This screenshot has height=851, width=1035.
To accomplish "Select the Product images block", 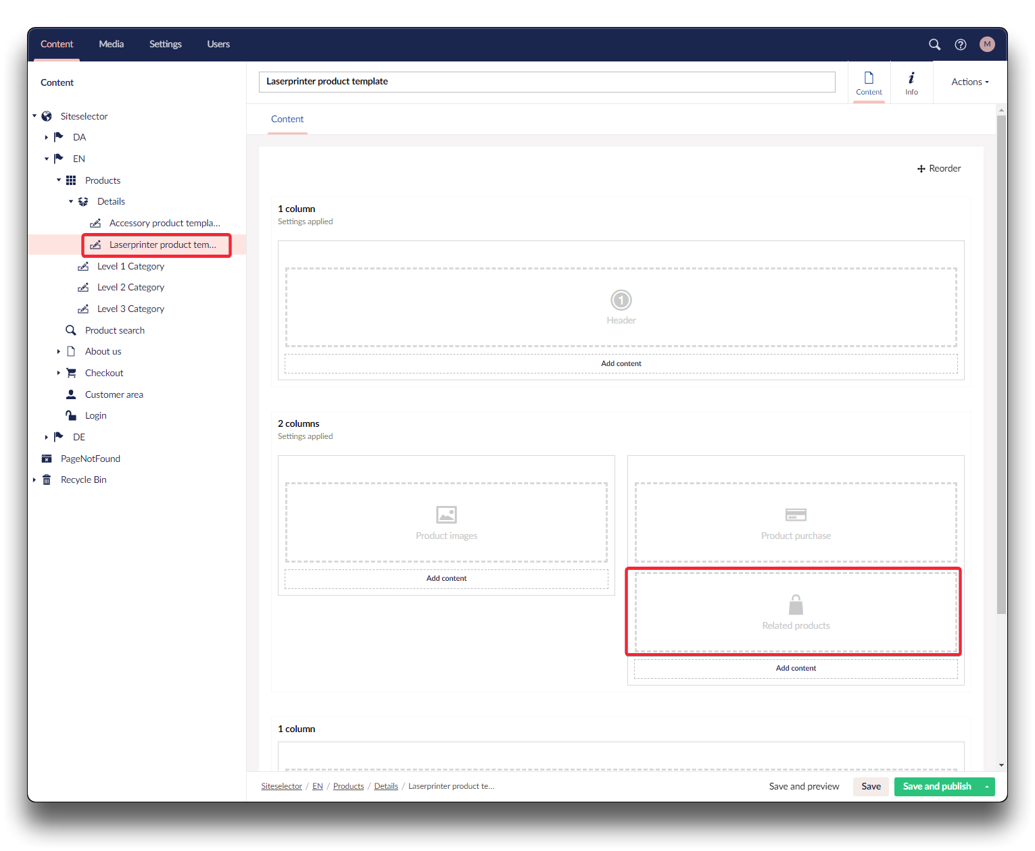I will coord(446,522).
